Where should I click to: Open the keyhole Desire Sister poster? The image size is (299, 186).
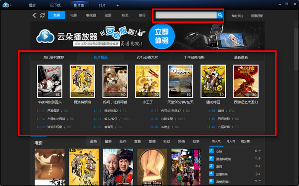click(152, 167)
